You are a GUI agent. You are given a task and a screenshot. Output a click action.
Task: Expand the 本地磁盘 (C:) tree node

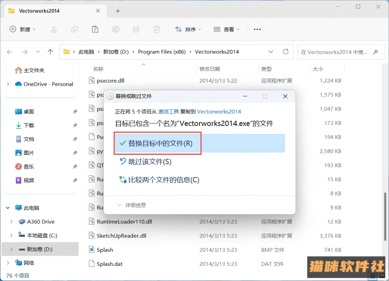12,235
